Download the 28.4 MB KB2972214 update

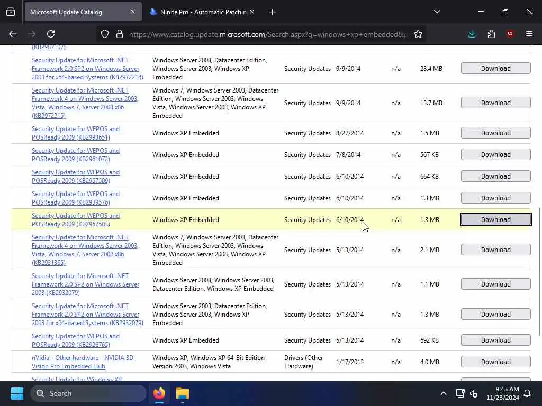[495, 68]
